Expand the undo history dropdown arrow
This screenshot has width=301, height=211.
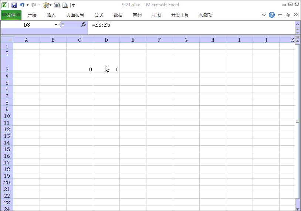[x=27, y=5]
